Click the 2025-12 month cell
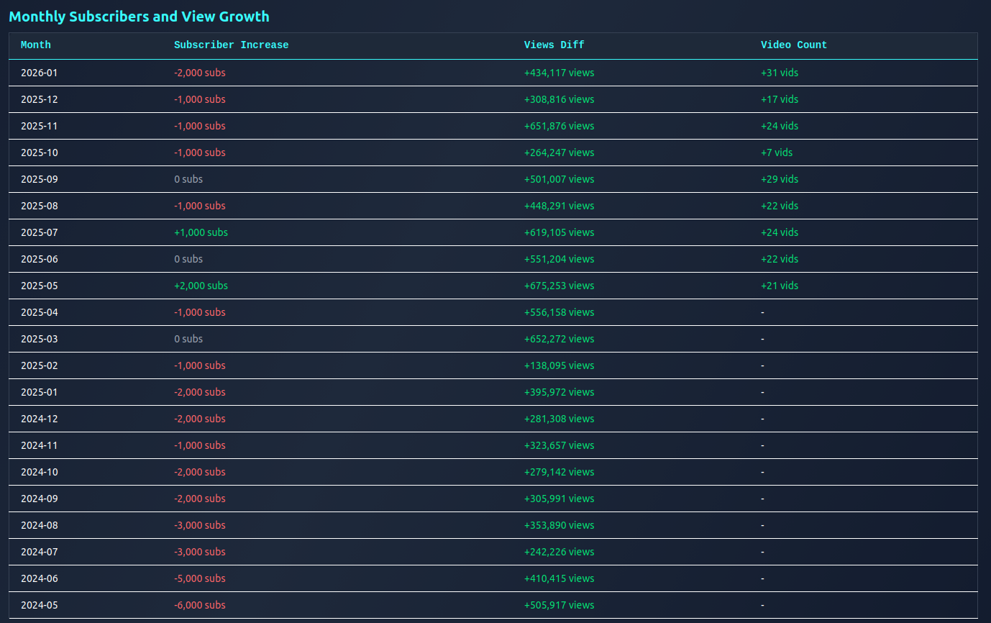991x623 pixels. click(x=39, y=99)
